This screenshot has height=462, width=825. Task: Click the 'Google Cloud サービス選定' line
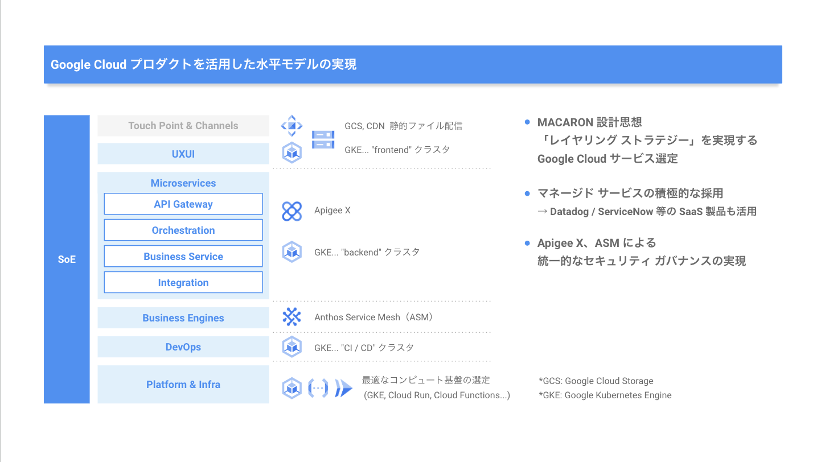pos(608,159)
